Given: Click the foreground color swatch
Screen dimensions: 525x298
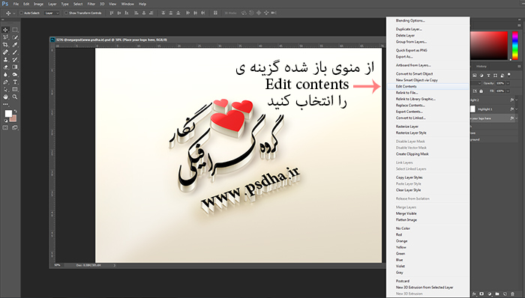Looking at the screenshot, I should tap(8, 114).
